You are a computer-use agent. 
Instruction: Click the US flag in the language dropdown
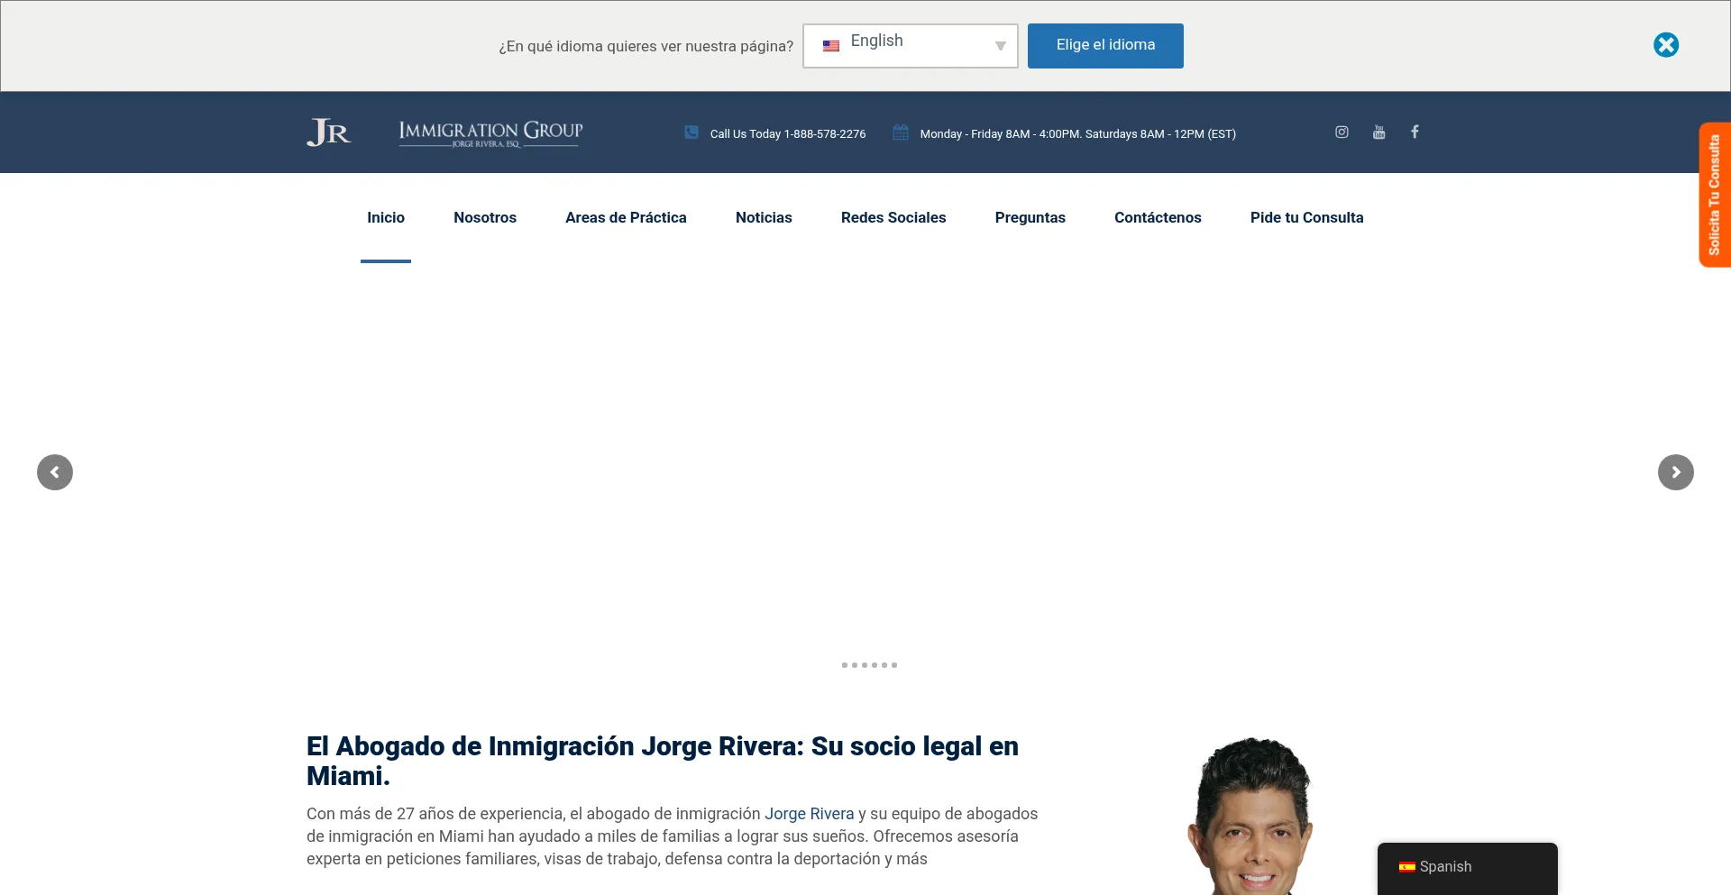[x=831, y=46]
